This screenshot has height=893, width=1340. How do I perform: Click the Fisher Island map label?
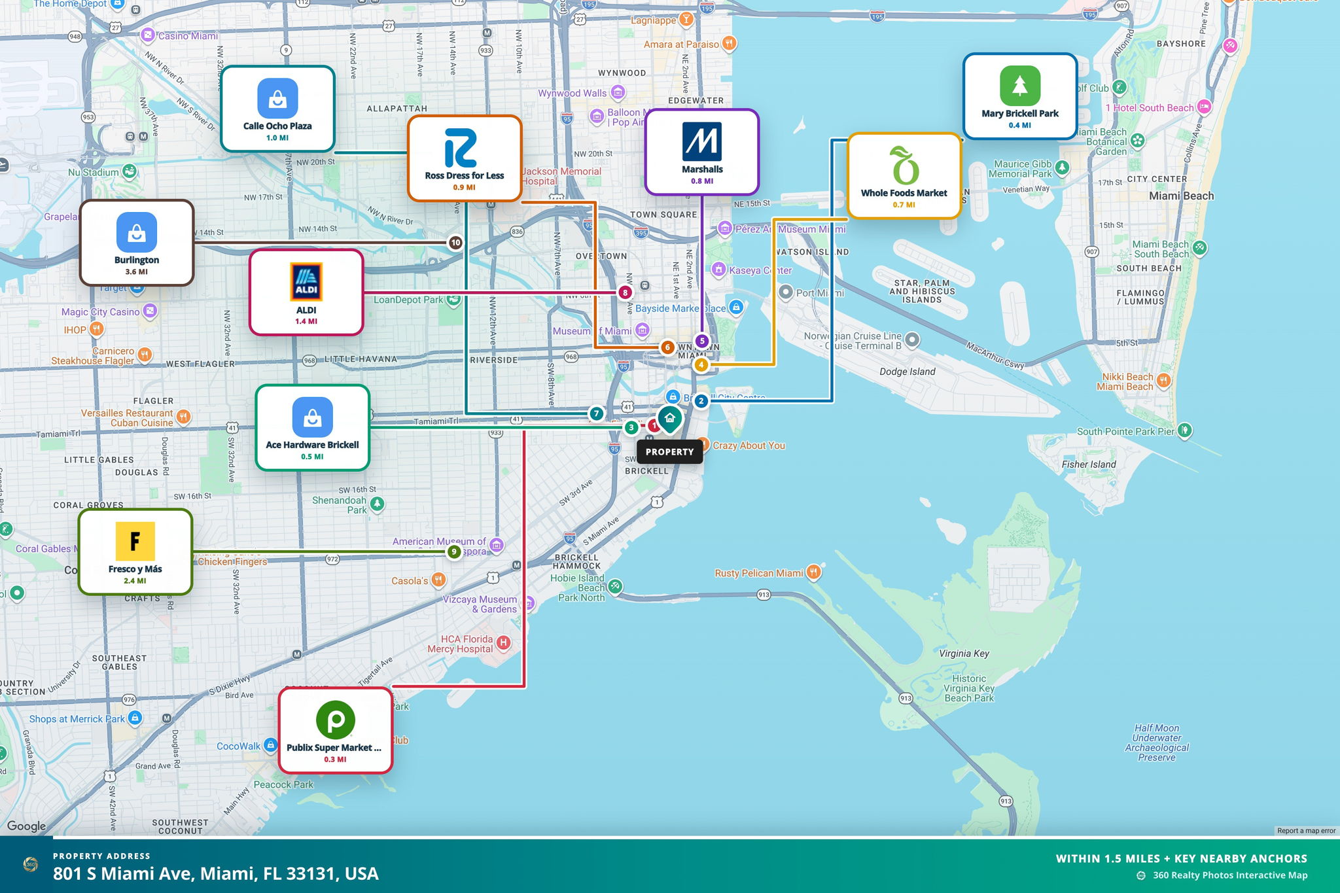point(1089,464)
